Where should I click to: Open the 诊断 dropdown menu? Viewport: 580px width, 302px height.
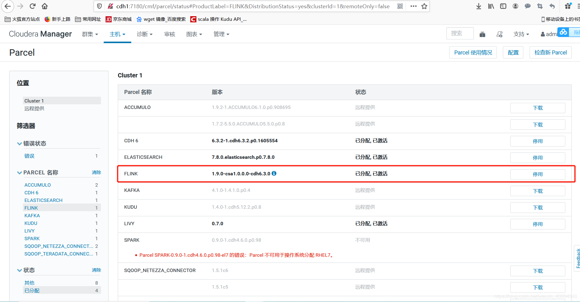144,34
